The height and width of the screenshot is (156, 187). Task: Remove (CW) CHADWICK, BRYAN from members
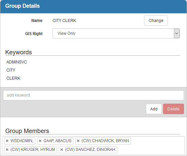[78, 141]
